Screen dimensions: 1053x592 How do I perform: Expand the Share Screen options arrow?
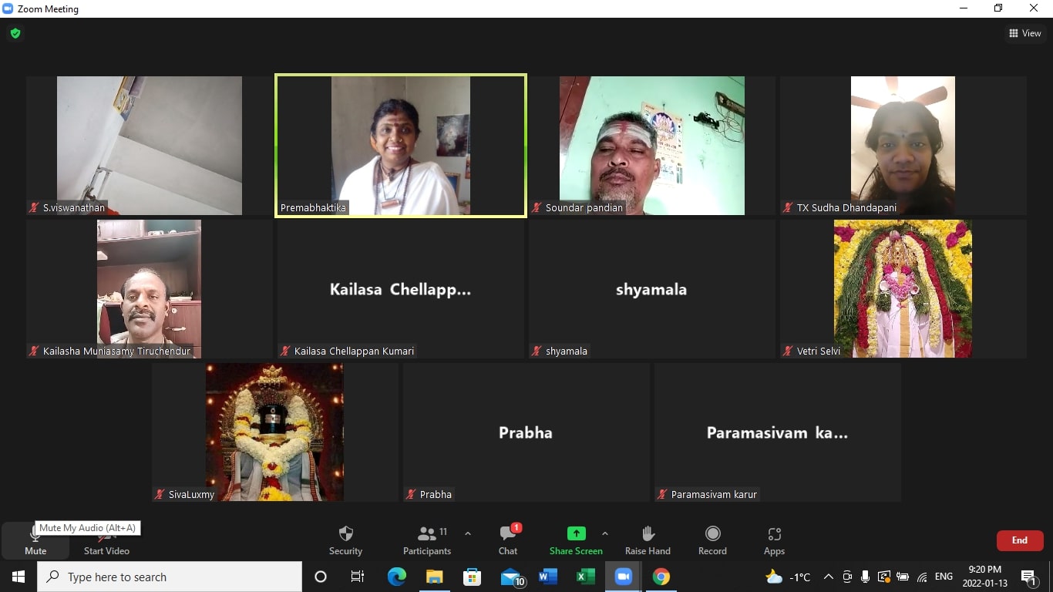[604, 533]
